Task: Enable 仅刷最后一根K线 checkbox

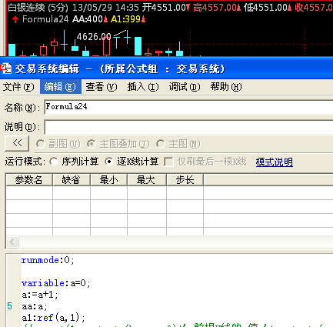Action: pos(168,162)
